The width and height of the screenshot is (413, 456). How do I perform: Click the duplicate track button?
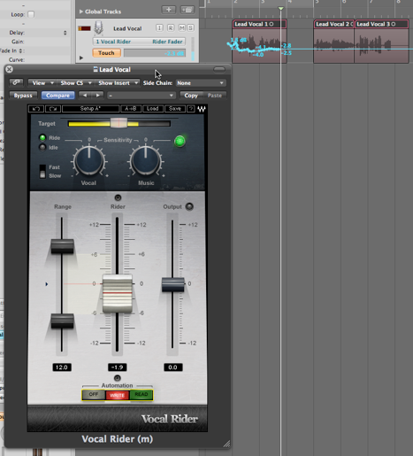(x=187, y=10)
